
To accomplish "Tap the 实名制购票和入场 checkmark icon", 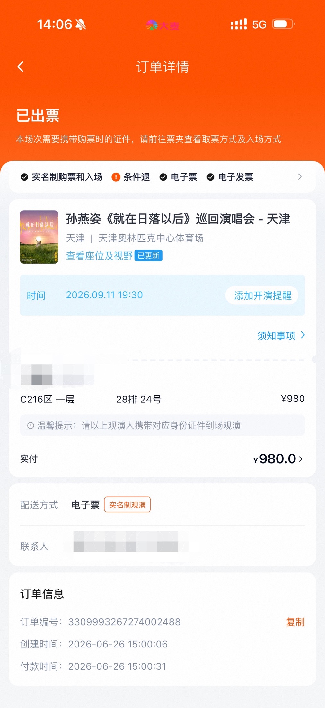I will (x=24, y=177).
